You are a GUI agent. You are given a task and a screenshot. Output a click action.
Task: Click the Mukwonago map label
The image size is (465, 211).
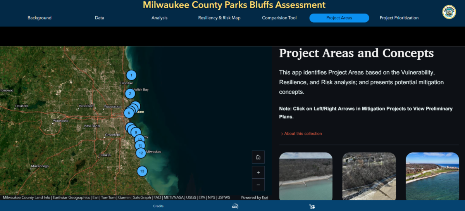click(x=40, y=166)
